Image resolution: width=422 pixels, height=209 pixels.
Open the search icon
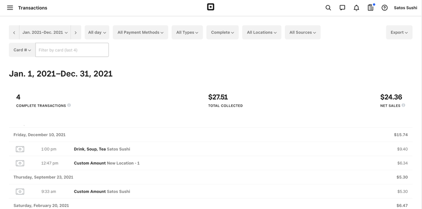tap(328, 8)
